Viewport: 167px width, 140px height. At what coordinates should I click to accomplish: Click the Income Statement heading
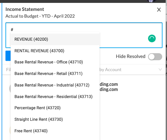(x=25, y=9)
